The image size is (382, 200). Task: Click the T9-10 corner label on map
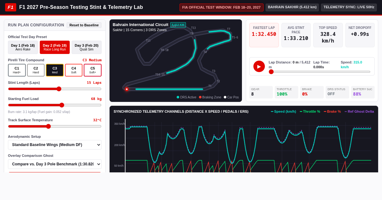pos(165,50)
